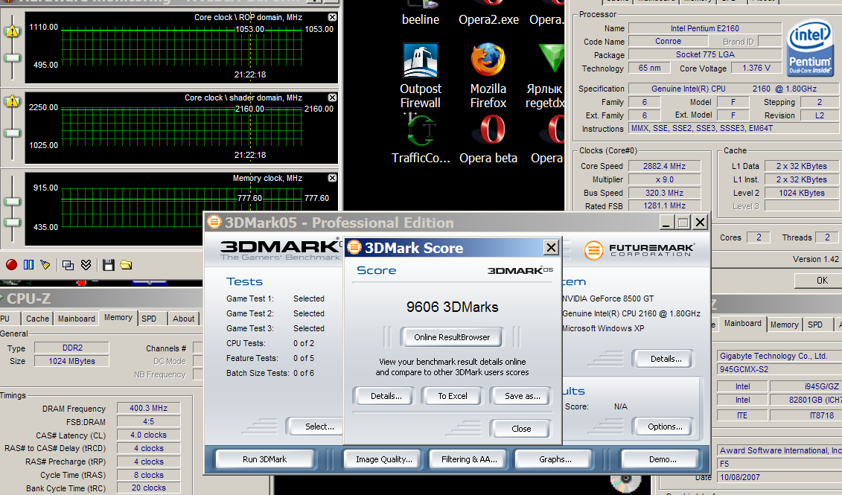
Task: Click the Bus Speed value 320.3 MHz
Action: coord(664,193)
